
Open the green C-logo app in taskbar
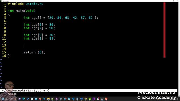(90, 99)
